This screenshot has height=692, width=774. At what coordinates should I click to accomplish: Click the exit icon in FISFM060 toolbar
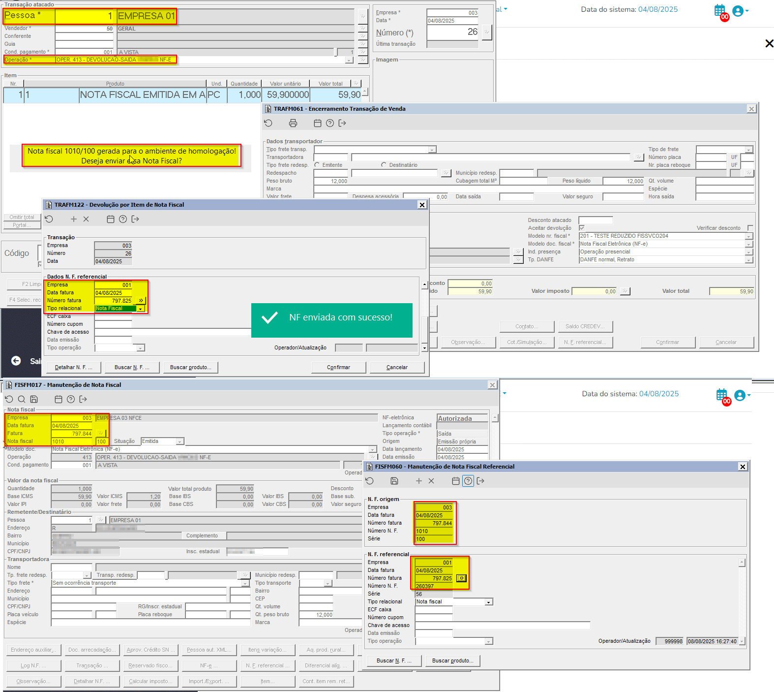[480, 481]
